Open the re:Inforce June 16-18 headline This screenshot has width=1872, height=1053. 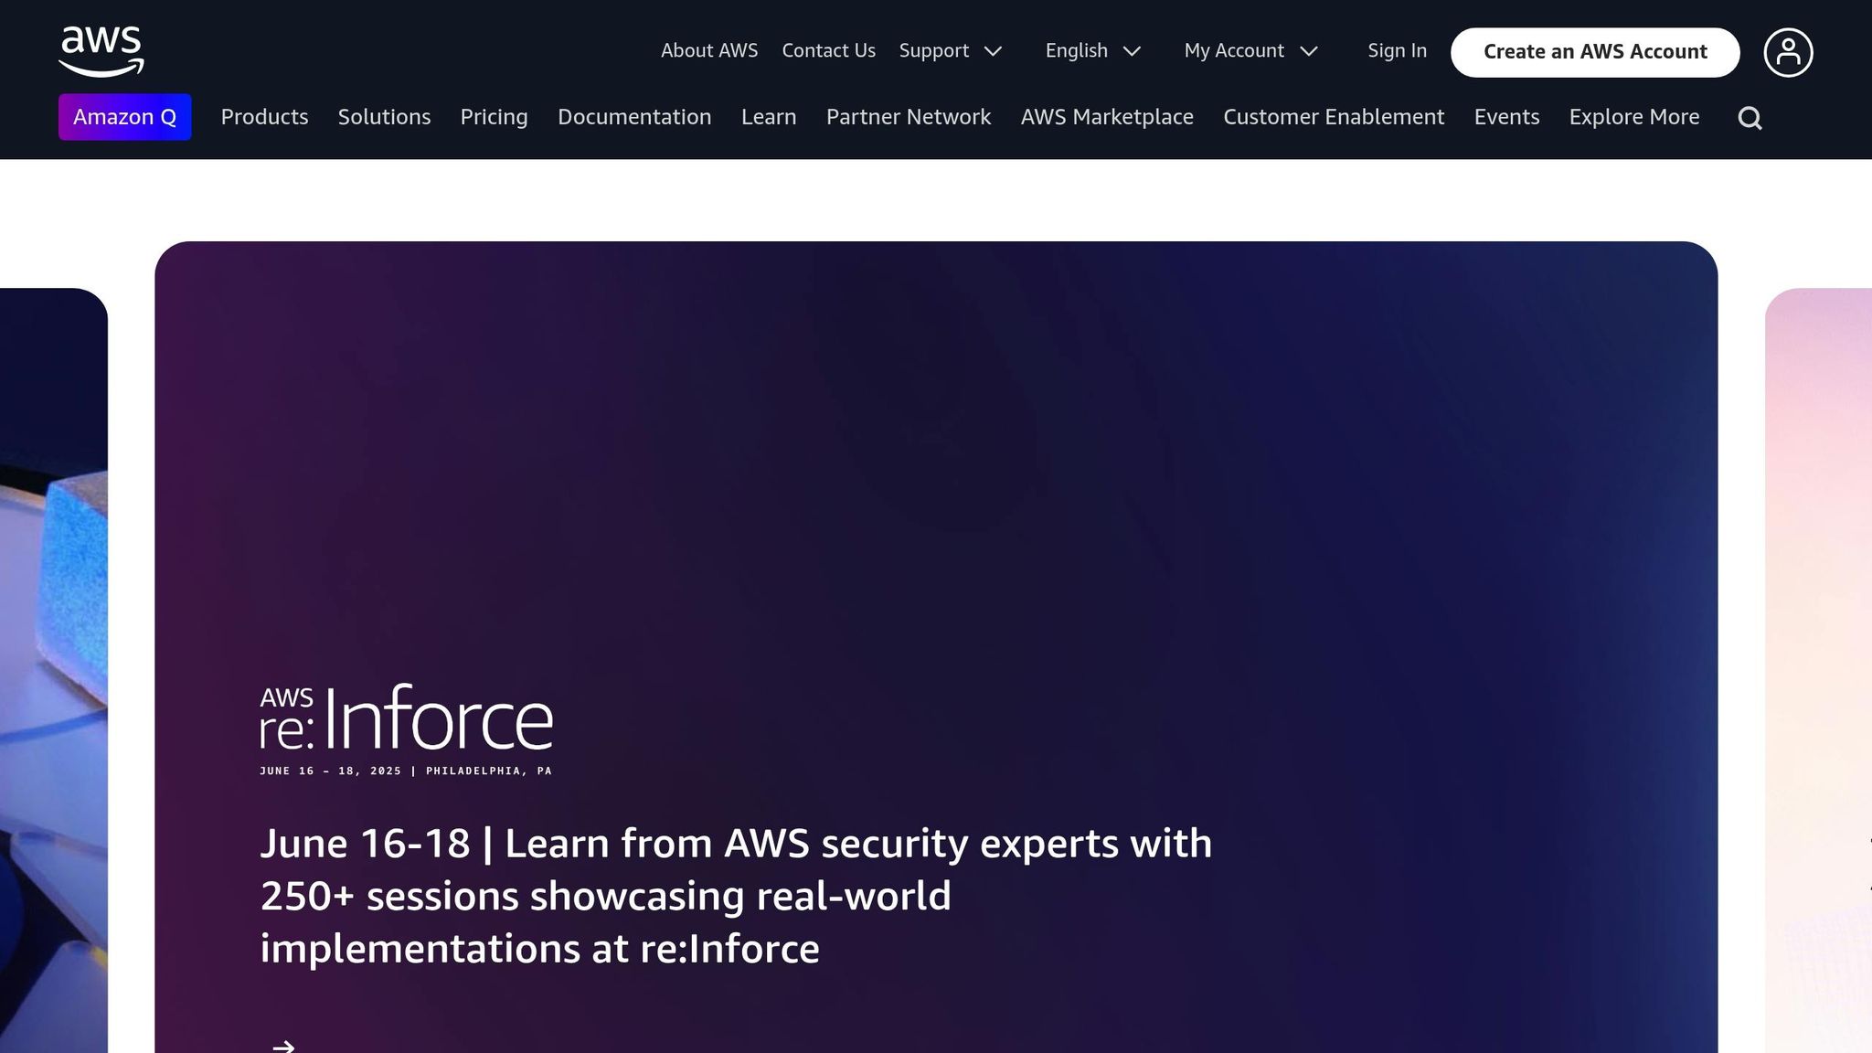[x=736, y=896]
